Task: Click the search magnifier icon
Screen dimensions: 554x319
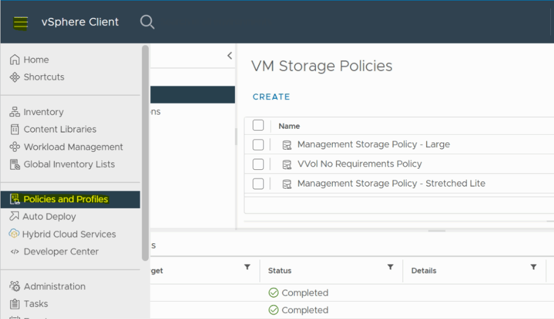Action: coord(147,22)
